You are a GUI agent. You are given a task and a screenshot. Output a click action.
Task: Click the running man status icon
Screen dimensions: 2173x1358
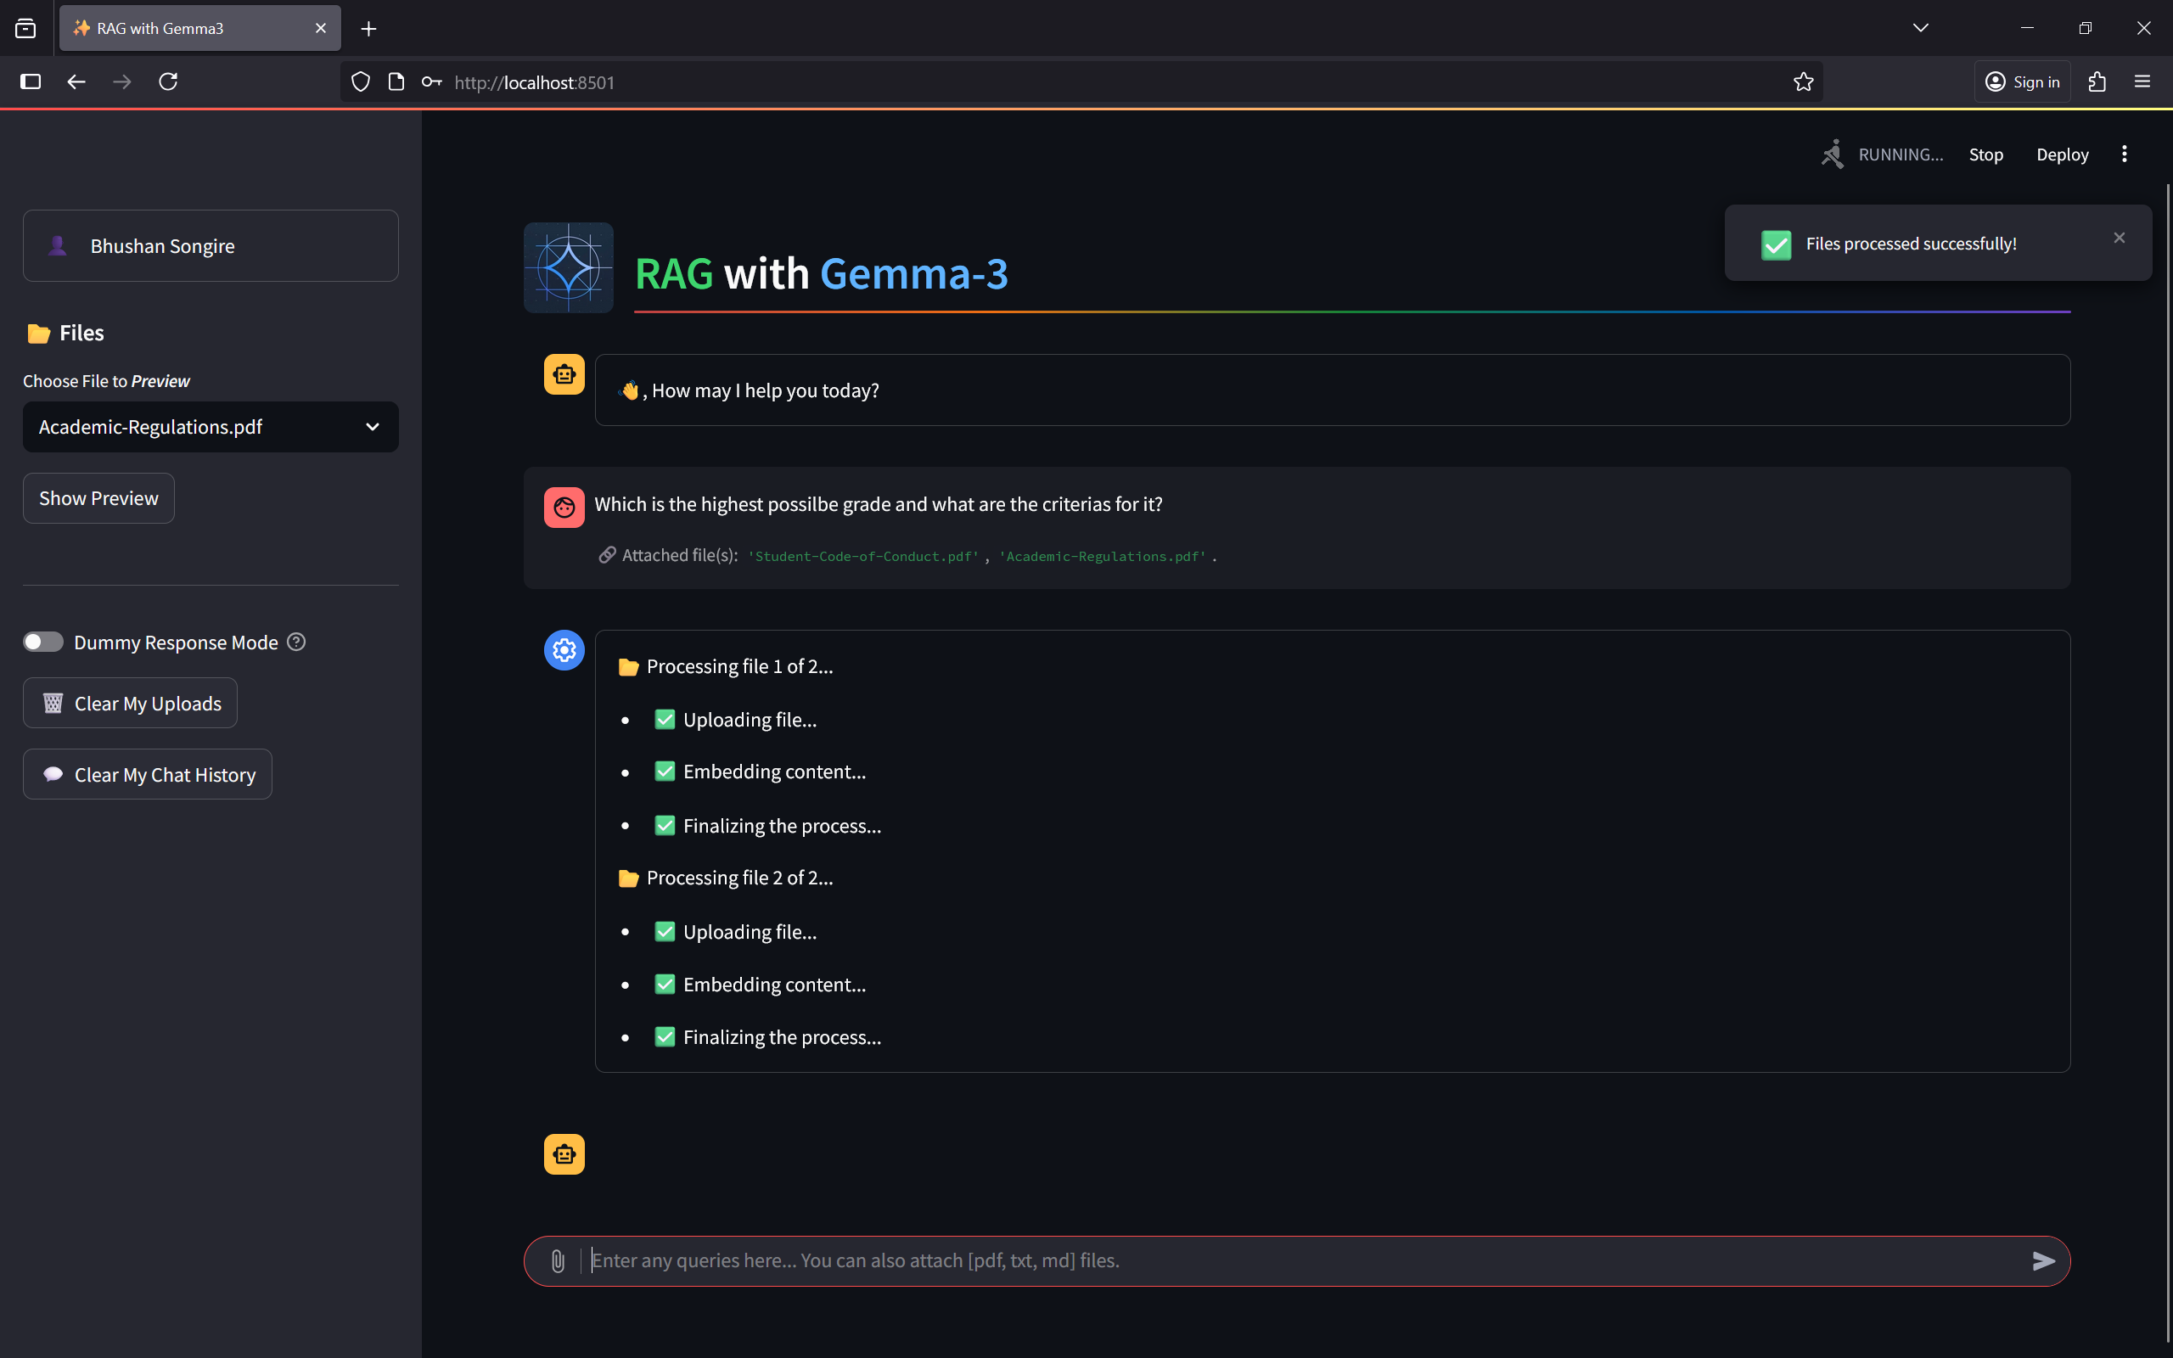click(1833, 154)
